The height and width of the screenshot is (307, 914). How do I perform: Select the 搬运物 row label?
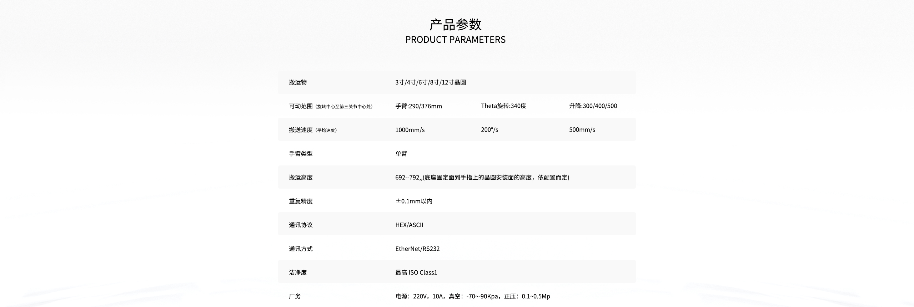tap(298, 82)
